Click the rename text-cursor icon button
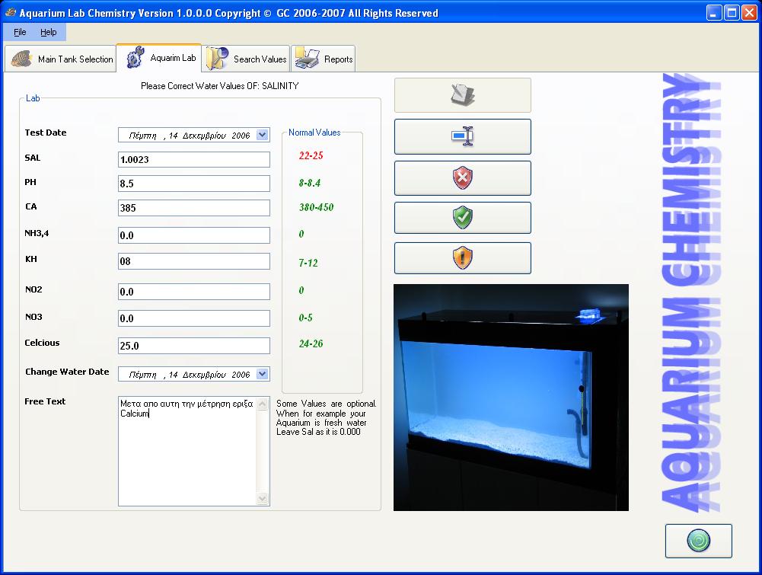 [x=462, y=137]
